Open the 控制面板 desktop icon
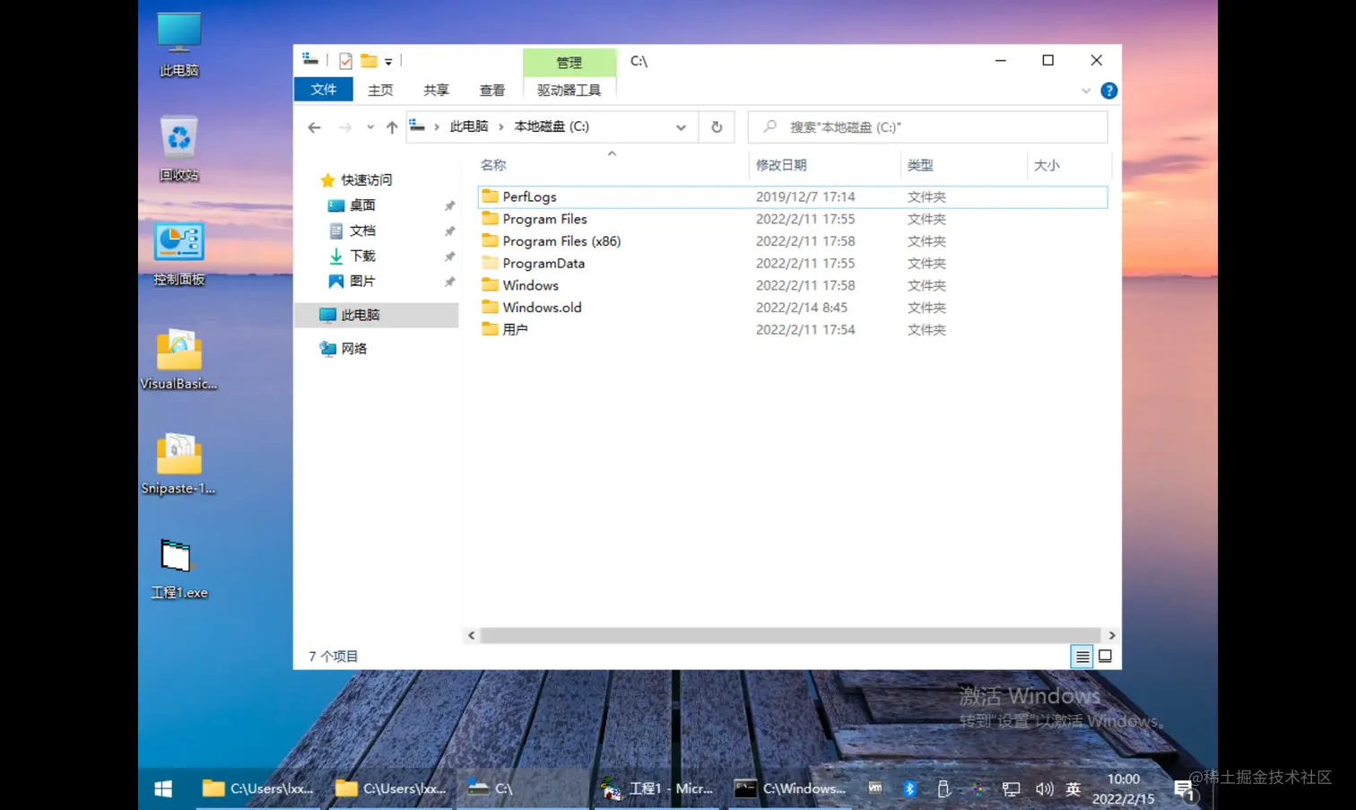The width and height of the screenshot is (1356, 810). (178, 253)
